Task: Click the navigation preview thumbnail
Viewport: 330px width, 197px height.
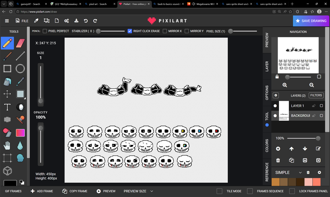Action: coord(298,55)
